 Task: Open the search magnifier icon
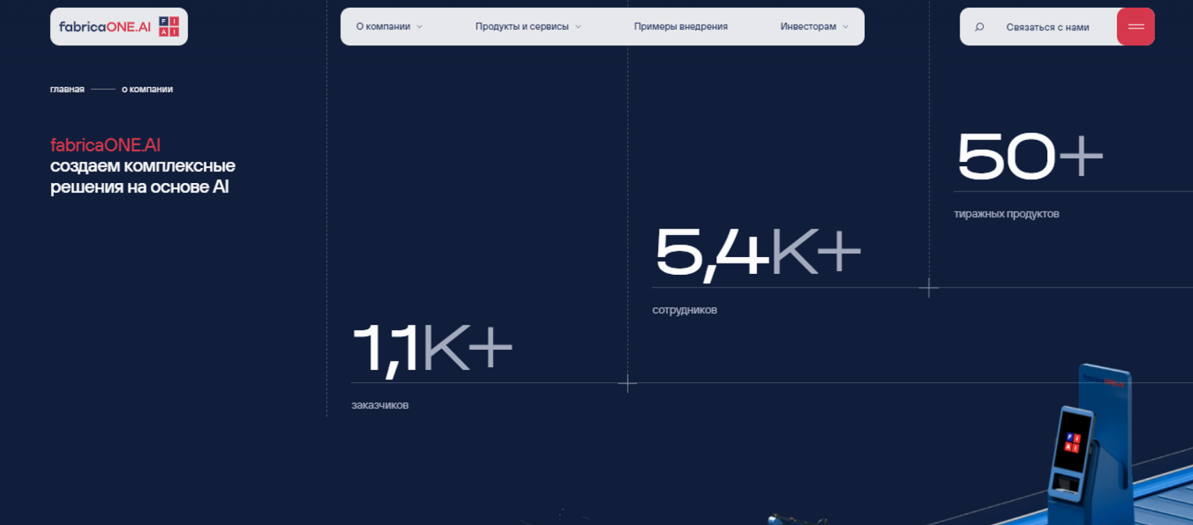click(x=979, y=27)
